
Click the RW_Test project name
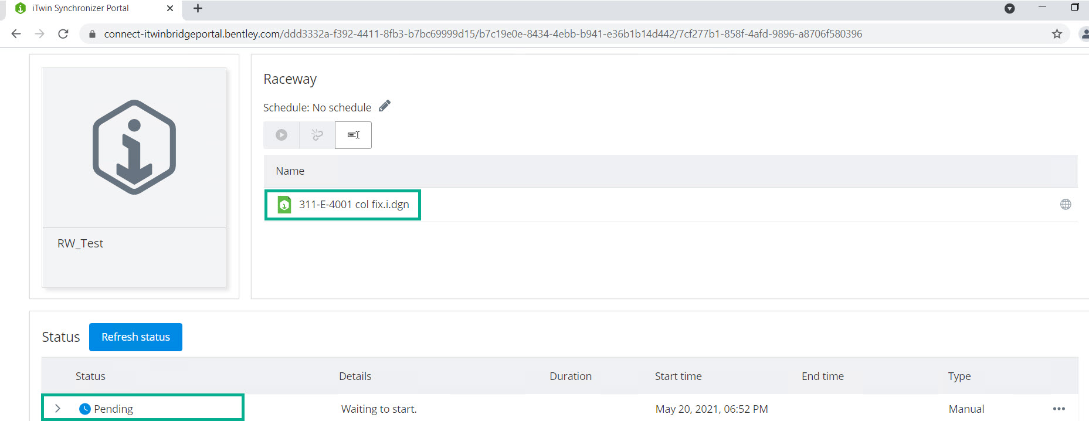[x=80, y=243]
